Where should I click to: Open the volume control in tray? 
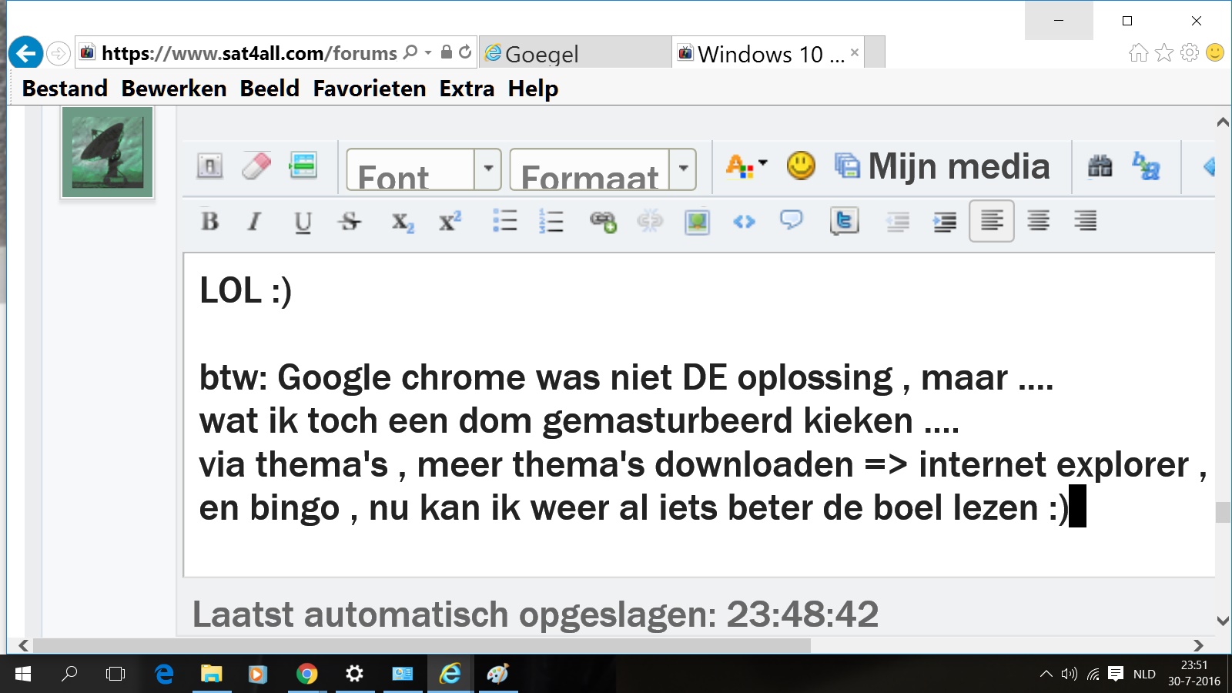pyautogui.click(x=1069, y=675)
